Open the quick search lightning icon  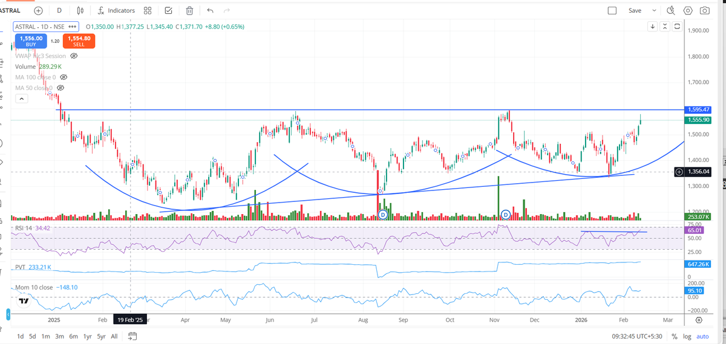[670, 10]
